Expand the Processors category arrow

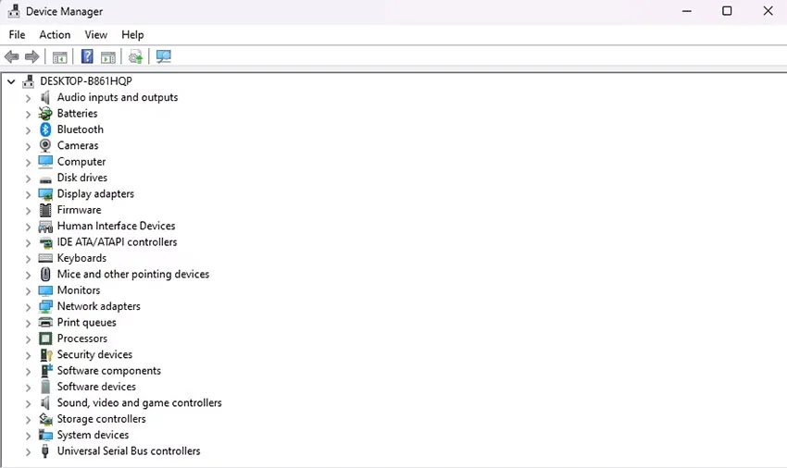tap(28, 339)
